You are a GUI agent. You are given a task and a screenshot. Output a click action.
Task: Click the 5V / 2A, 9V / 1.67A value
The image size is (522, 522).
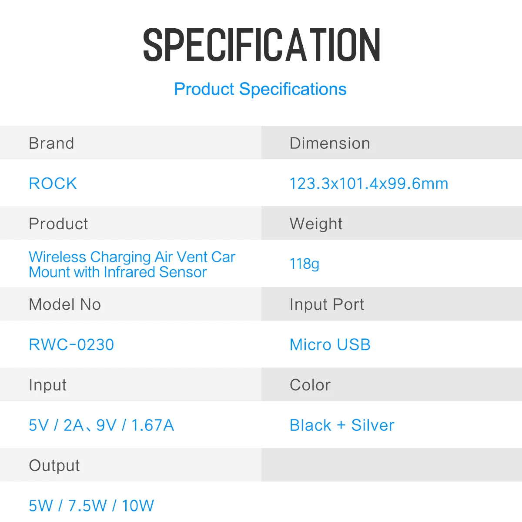click(101, 425)
